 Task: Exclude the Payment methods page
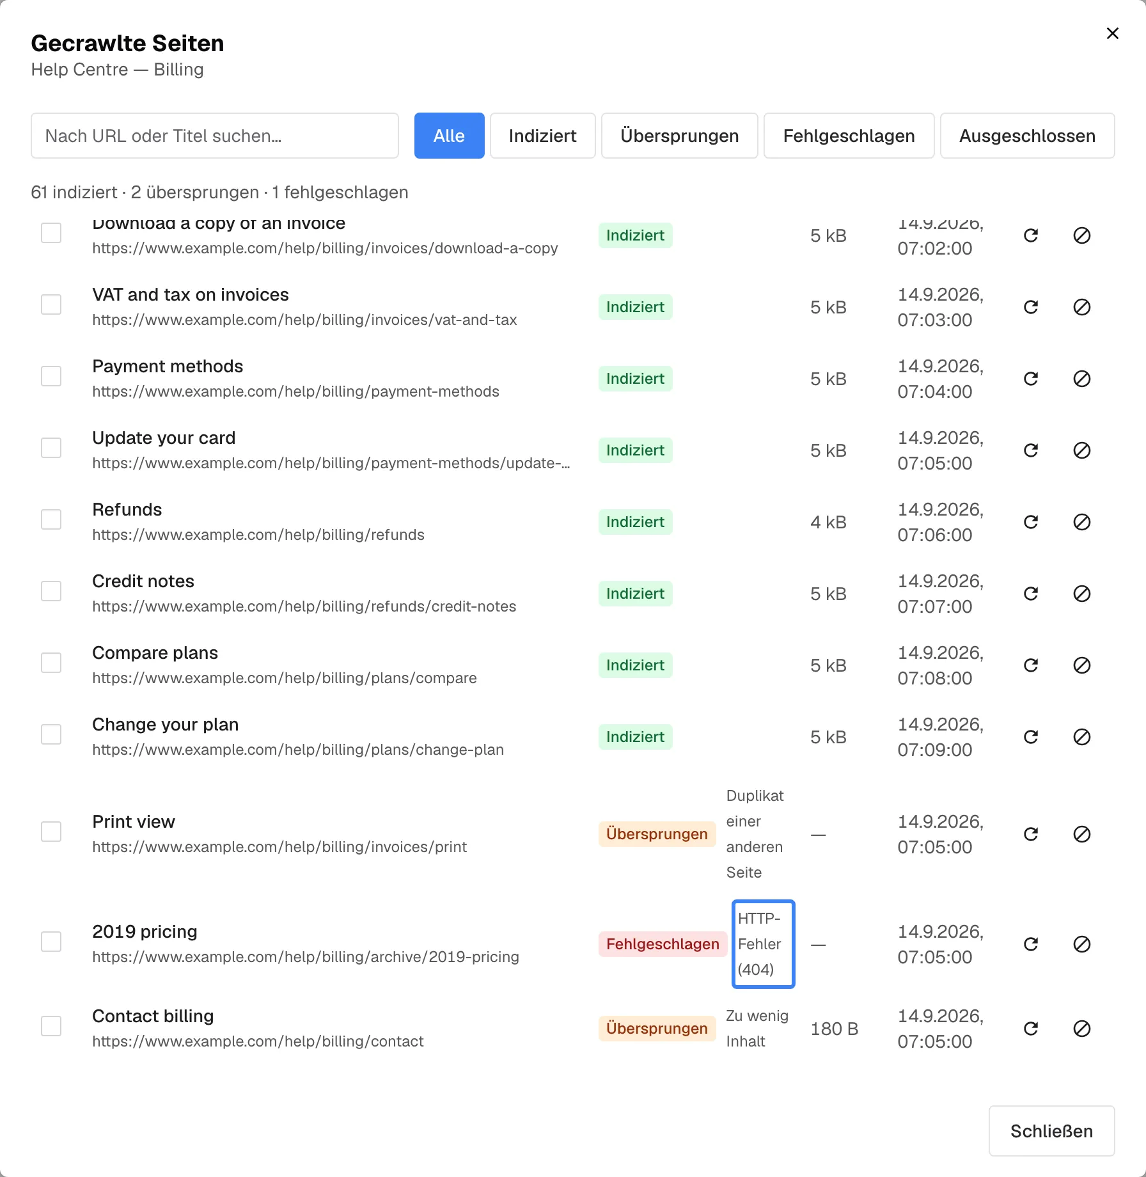point(1081,379)
